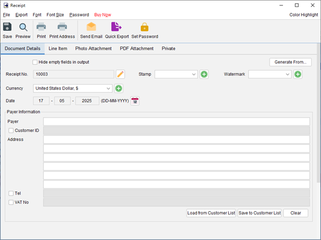Viewport: 321px width, 240px height.
Task: Click the Save floppy disk icon
Action: tap(7, 27)
